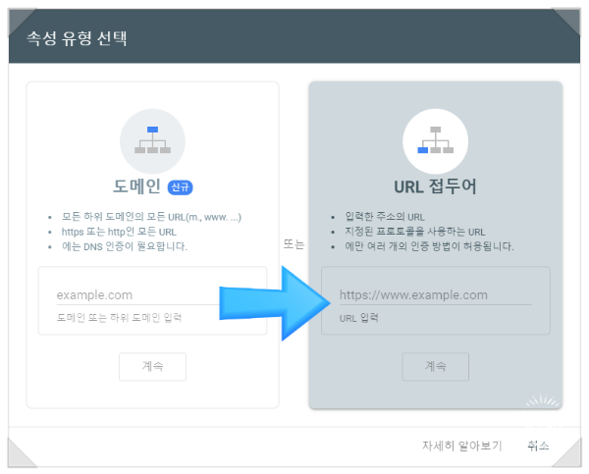589x474 pixels.
Task: Click the 'URL 입력' helper label
Action: [358, 318]
